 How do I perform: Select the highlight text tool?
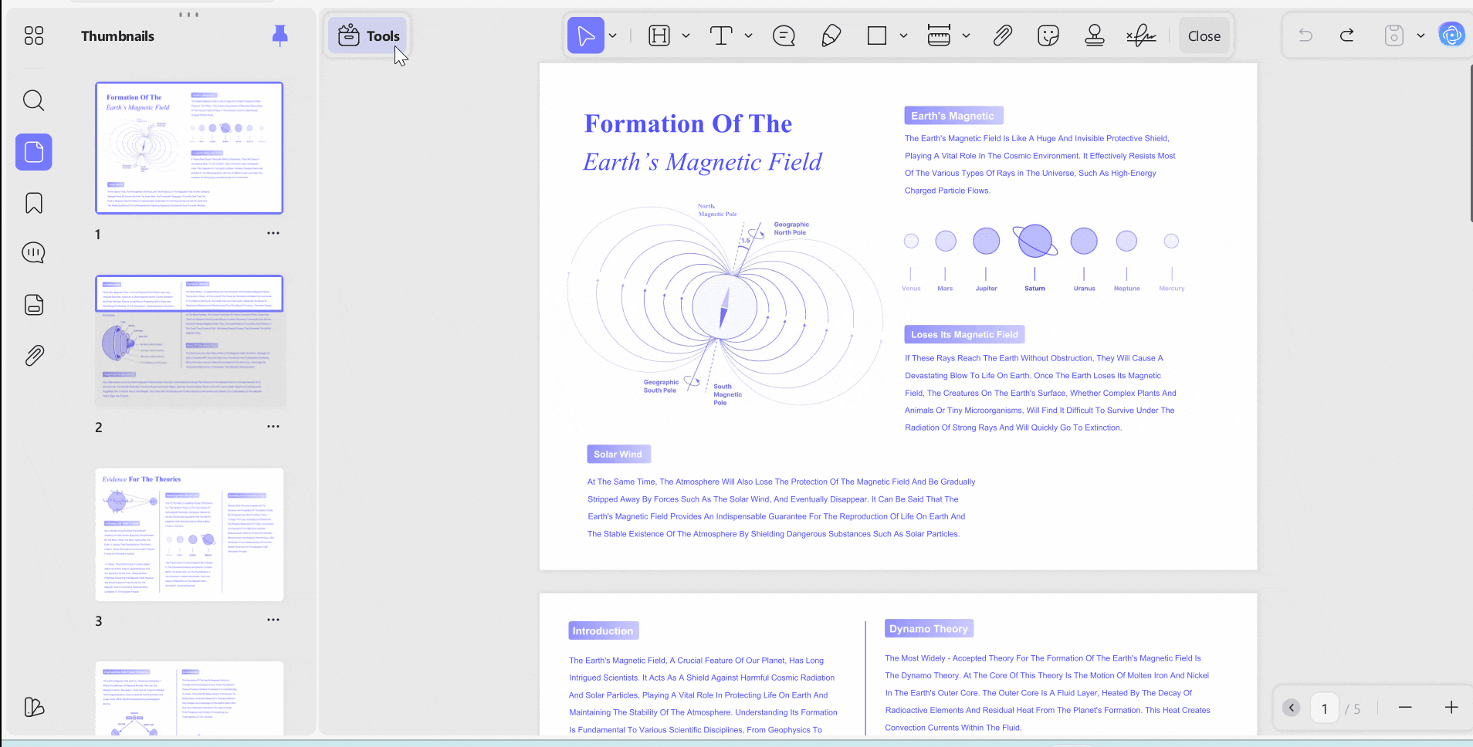point(659,35)
